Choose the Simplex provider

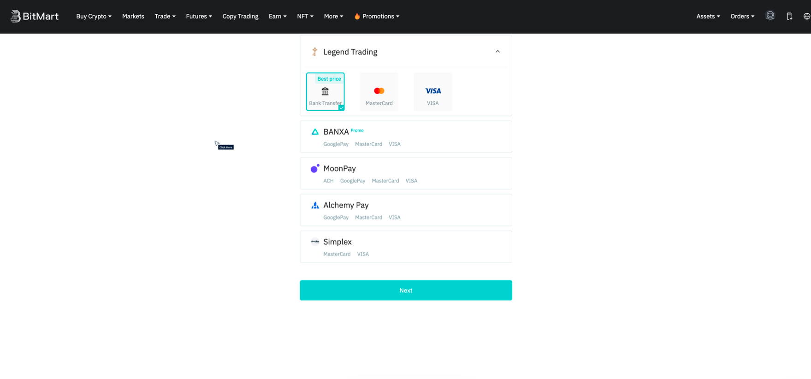click(x=406, y=247)
